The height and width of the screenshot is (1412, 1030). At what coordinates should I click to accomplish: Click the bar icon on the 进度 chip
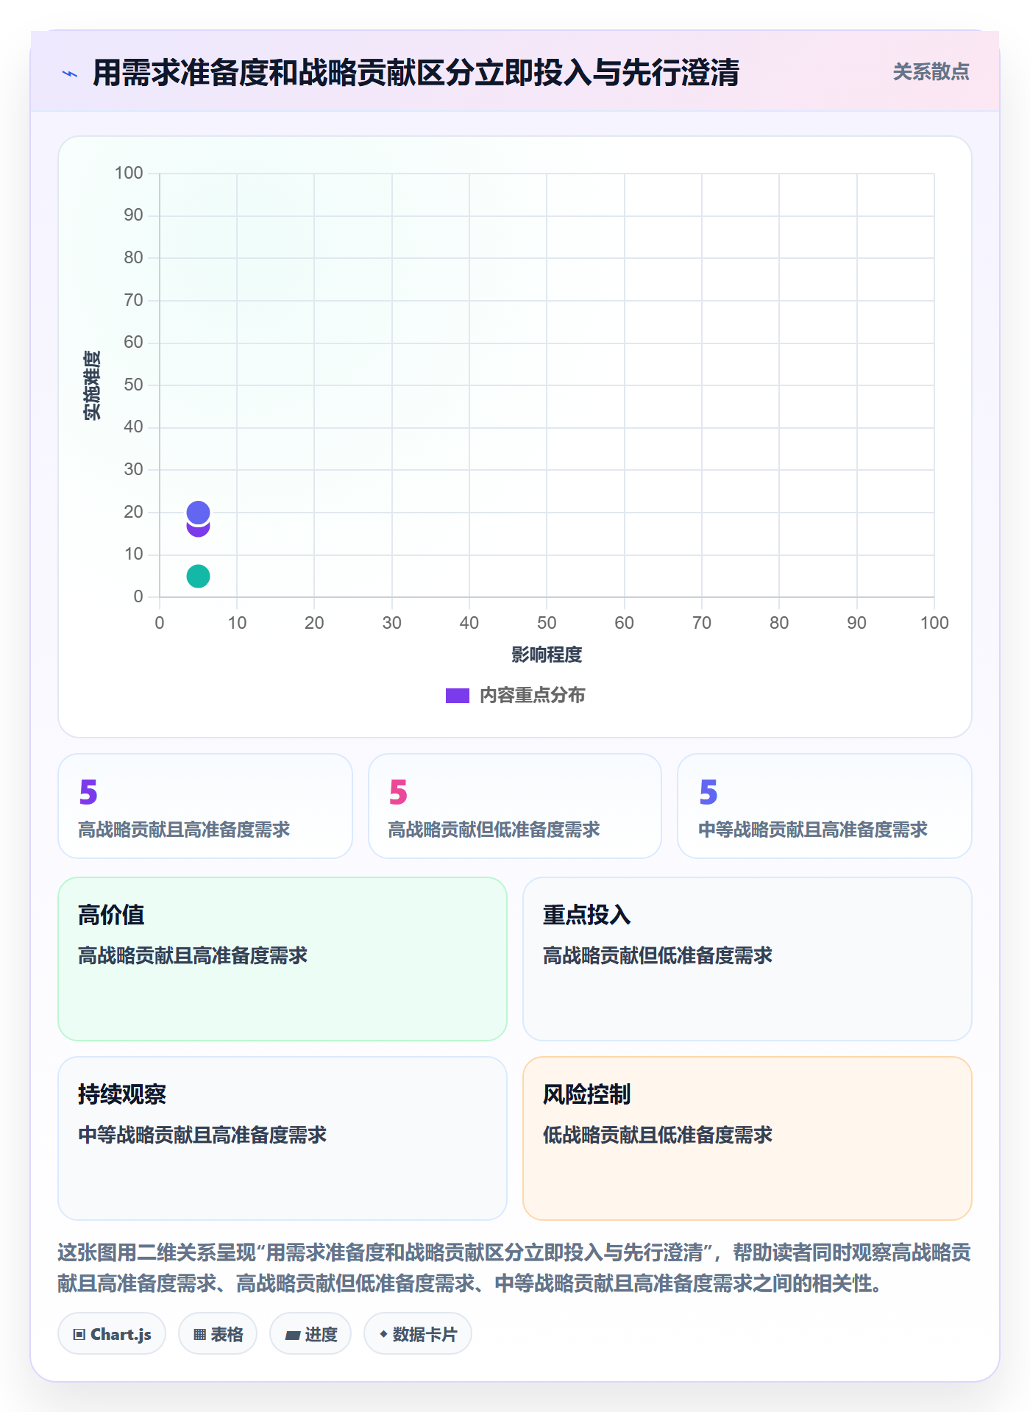coord(292,1335)
